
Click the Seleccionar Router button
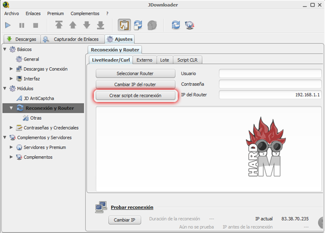pyautogui.click(x=135, y=74)
